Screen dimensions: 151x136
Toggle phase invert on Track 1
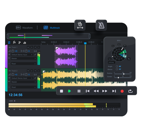click(x=35, y=55)
